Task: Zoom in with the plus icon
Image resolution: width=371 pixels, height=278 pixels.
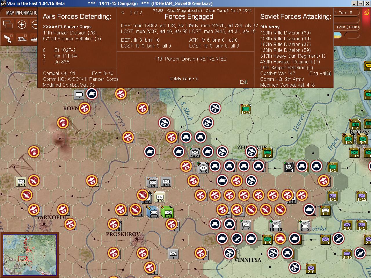Action: pyautogui.click(x=22, y=25)
